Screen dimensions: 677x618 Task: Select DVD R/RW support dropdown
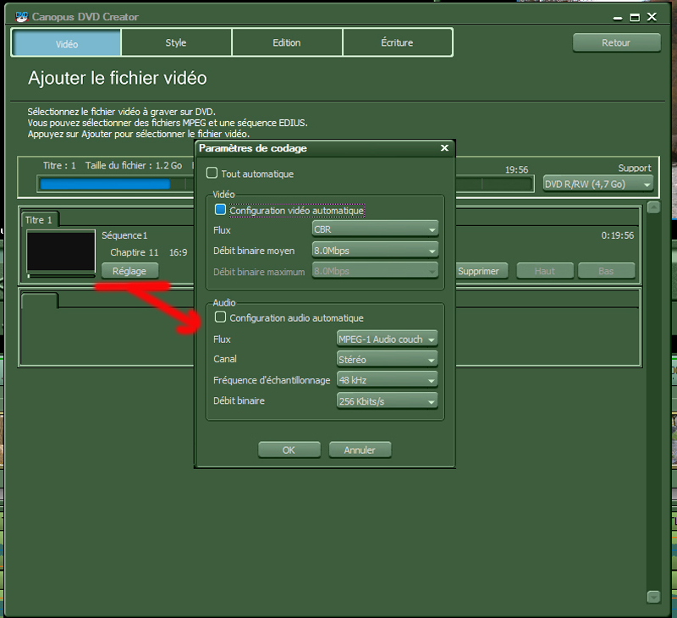coord(598,184)
